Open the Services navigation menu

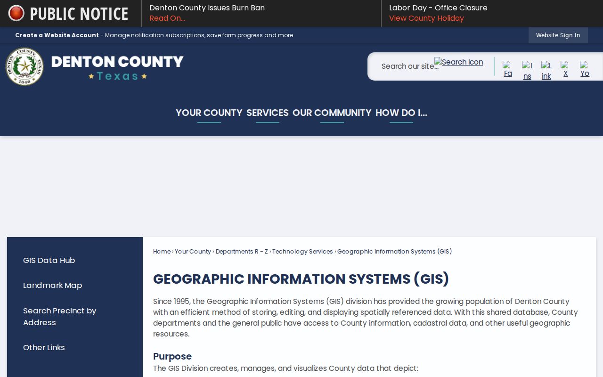268,113
